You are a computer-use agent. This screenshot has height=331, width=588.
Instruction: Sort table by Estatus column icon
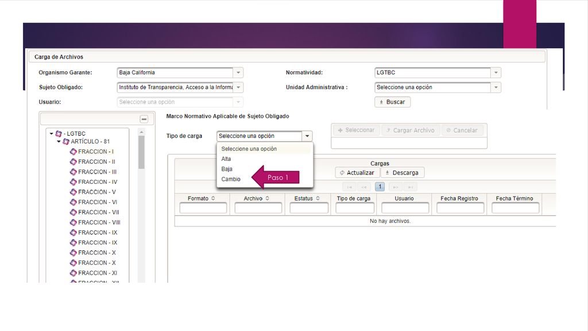coord(318,198)
